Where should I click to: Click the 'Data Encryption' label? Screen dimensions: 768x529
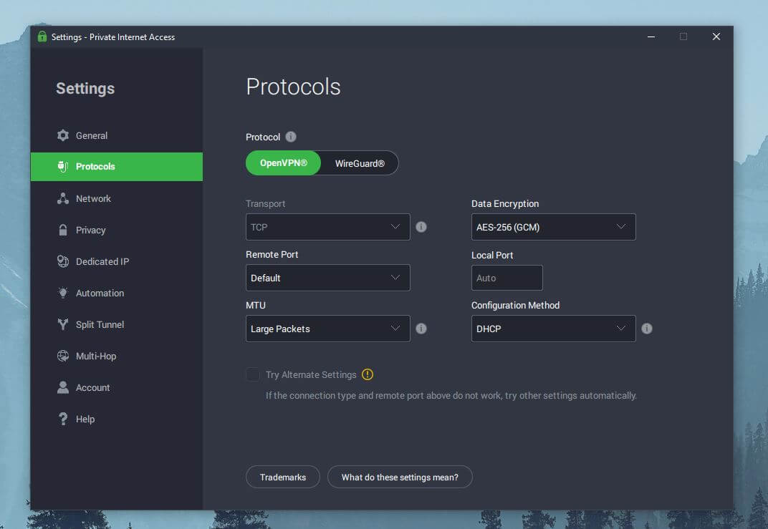coord(505,203)
